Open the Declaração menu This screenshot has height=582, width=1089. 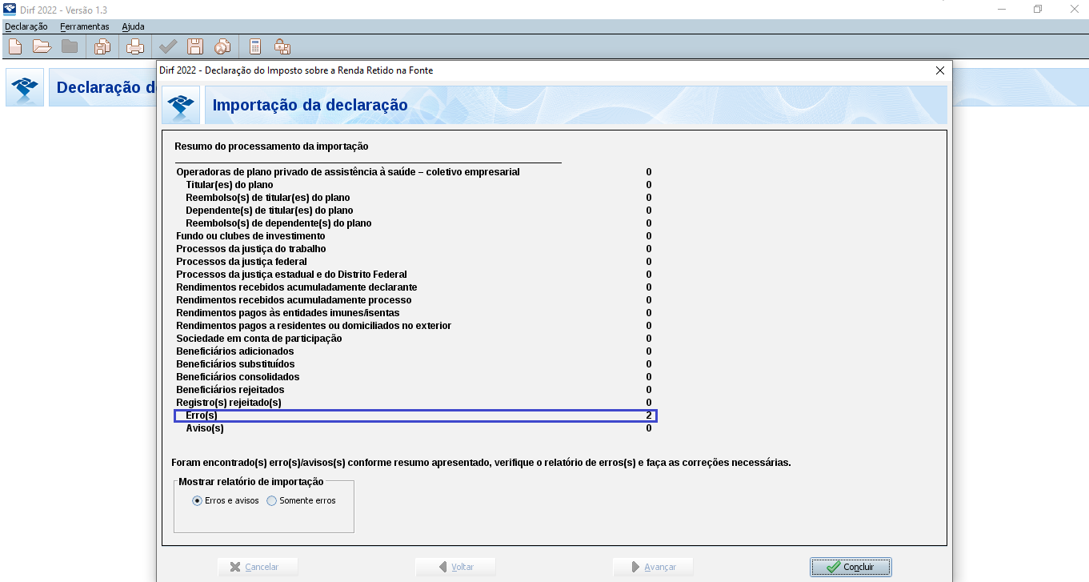point(26,26)
